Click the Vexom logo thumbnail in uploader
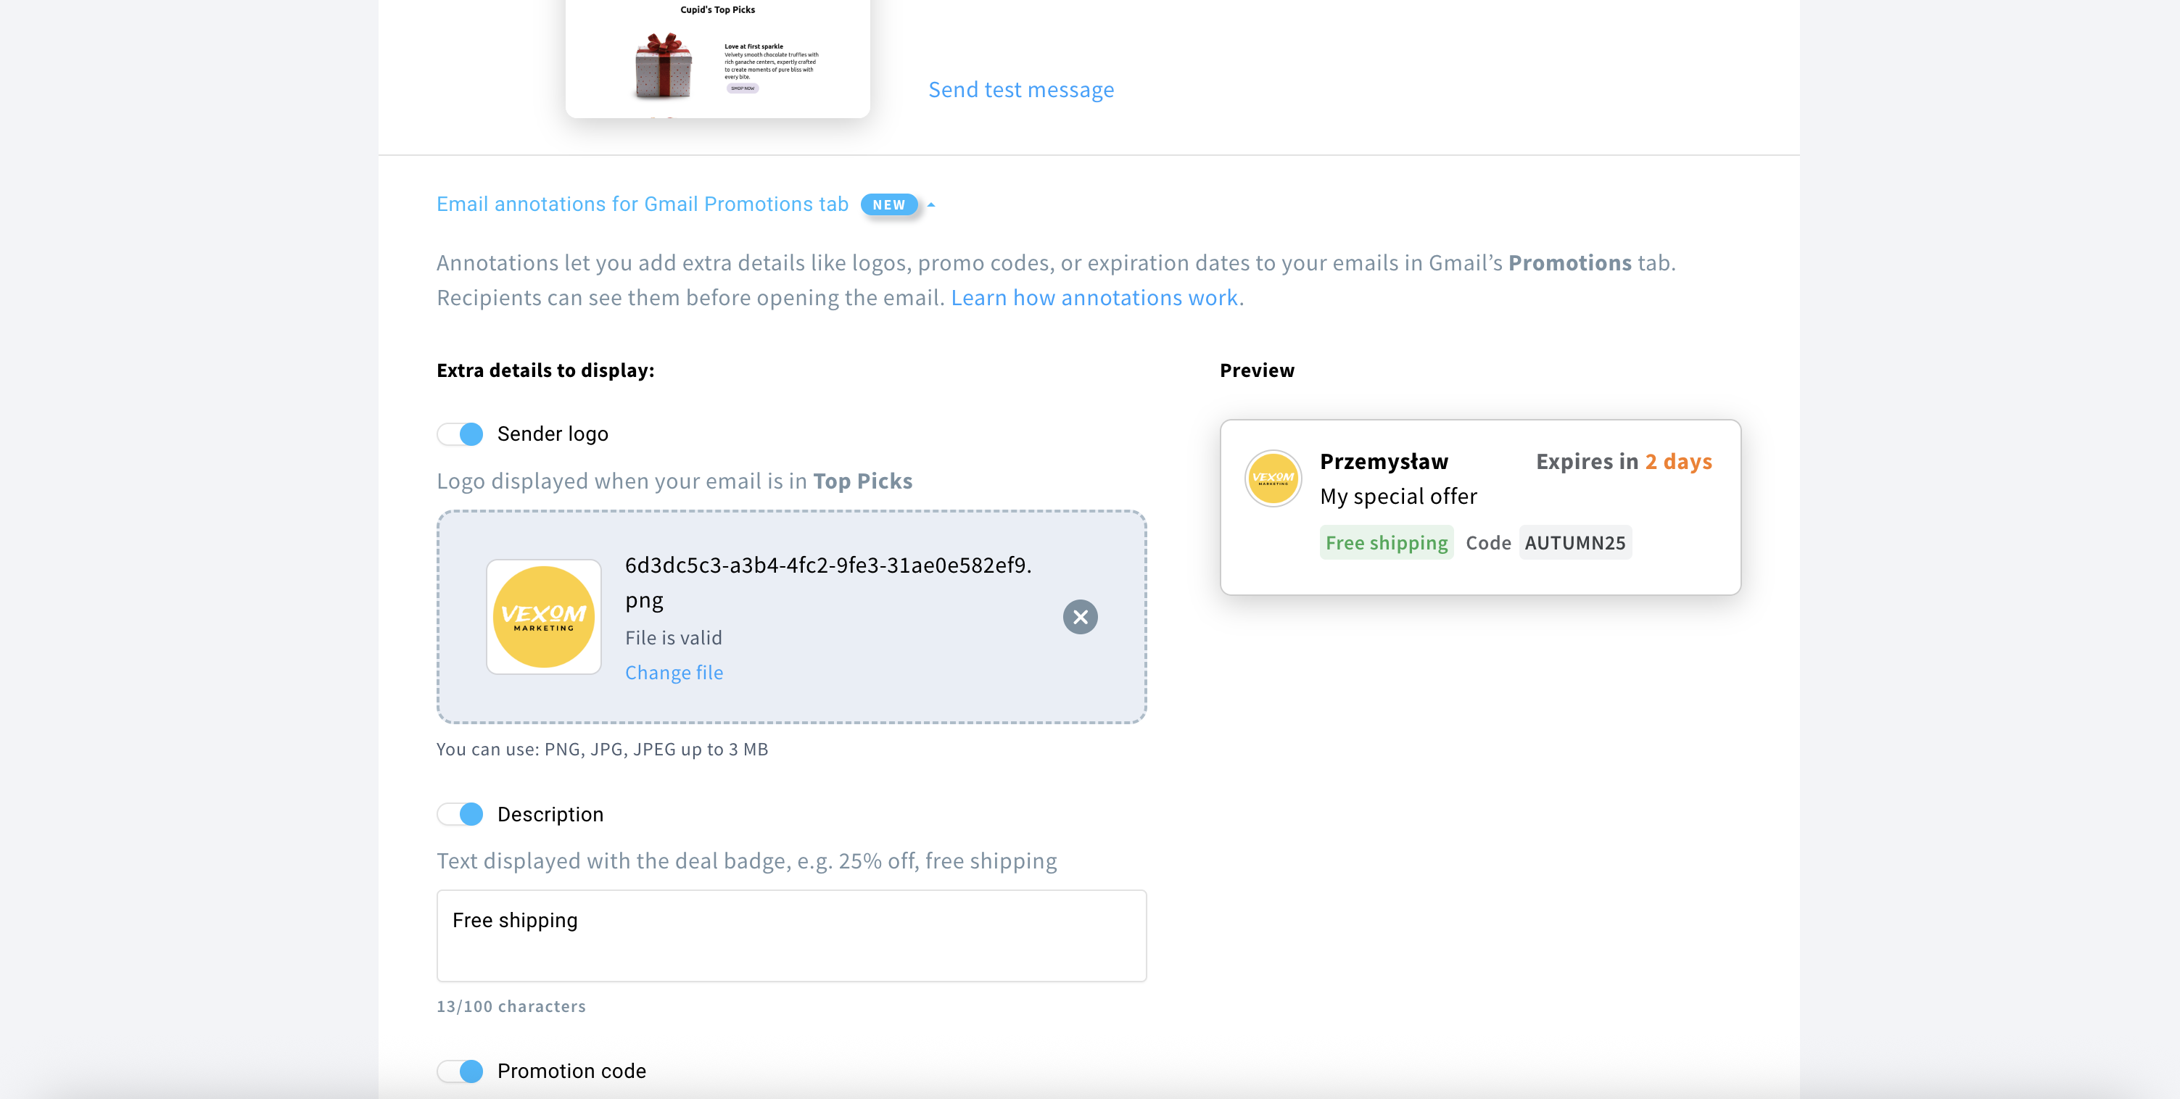Viewport: 2180px width, 1099px height. pos(543,617)
